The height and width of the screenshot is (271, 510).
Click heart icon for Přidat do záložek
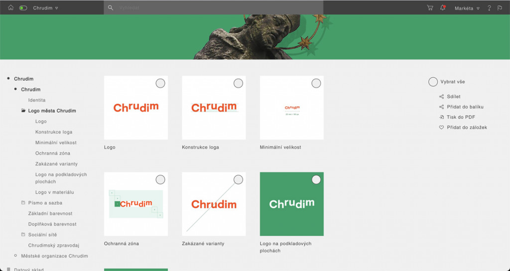click(x=441, y=128)
